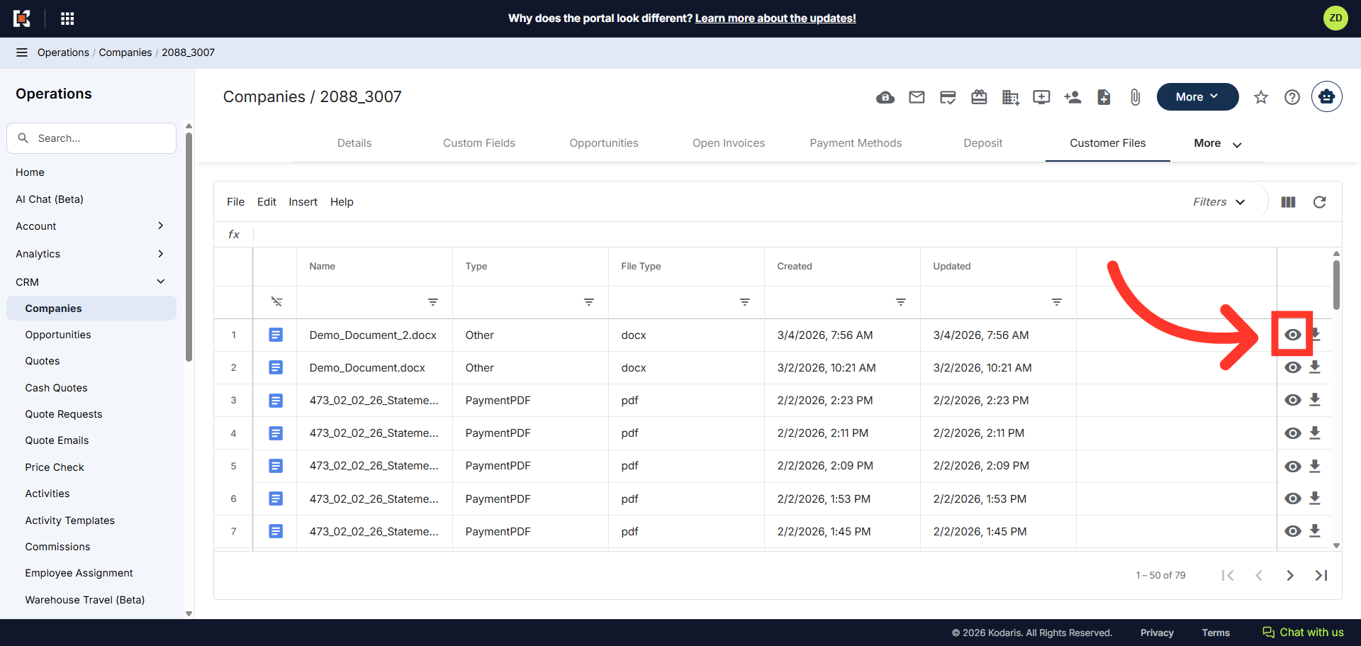View the 2/2/2026, 2:23 PM statement
1361x646 pixels.
point(1293,400)
